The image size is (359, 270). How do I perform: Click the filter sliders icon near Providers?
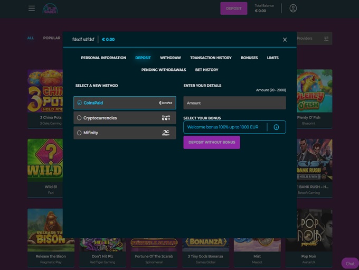pos(326,39)
